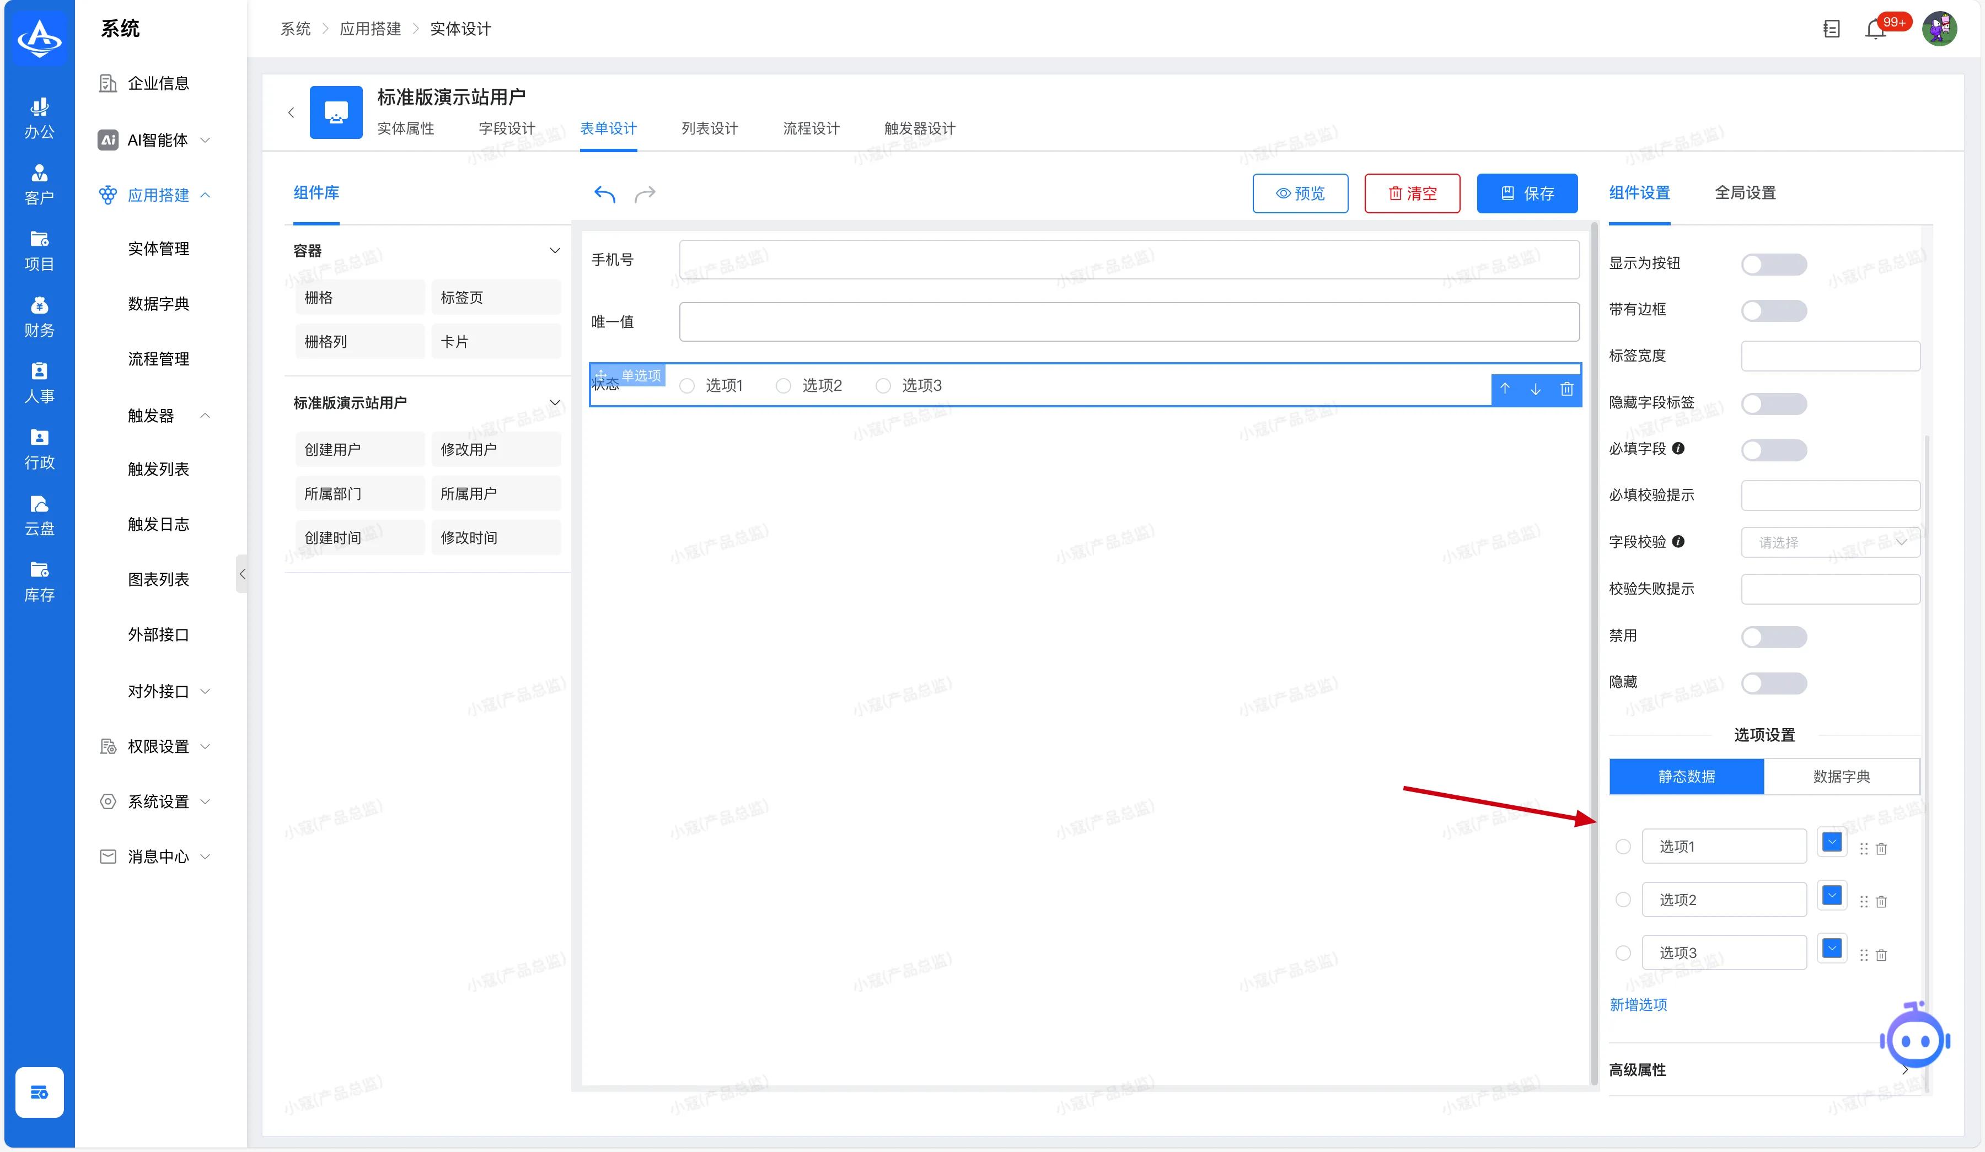Click 新增选项 link
Image resolution: width=1985 pixels, height=1152 pixels.
(1638, 1005)
